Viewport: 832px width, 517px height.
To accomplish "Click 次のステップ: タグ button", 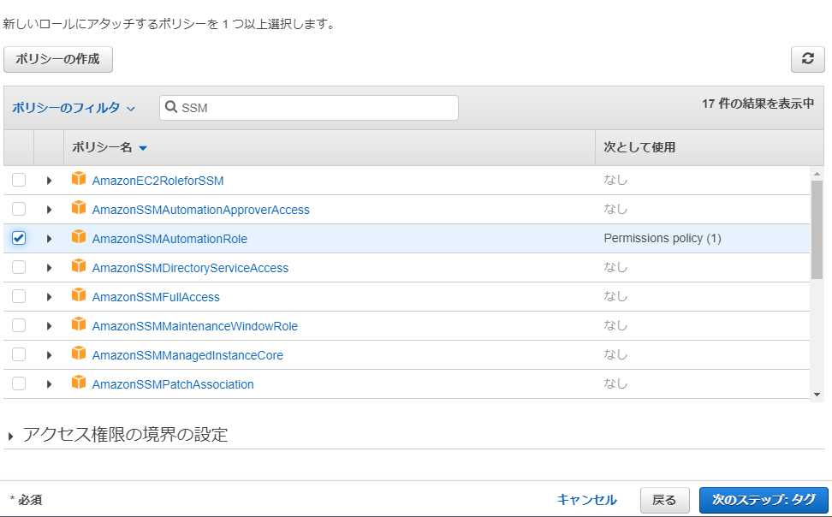I will 764,500.
